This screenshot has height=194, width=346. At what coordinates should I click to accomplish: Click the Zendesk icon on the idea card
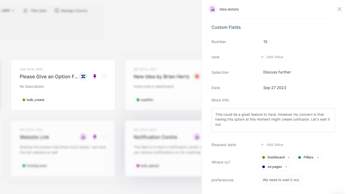click(83, 77)
